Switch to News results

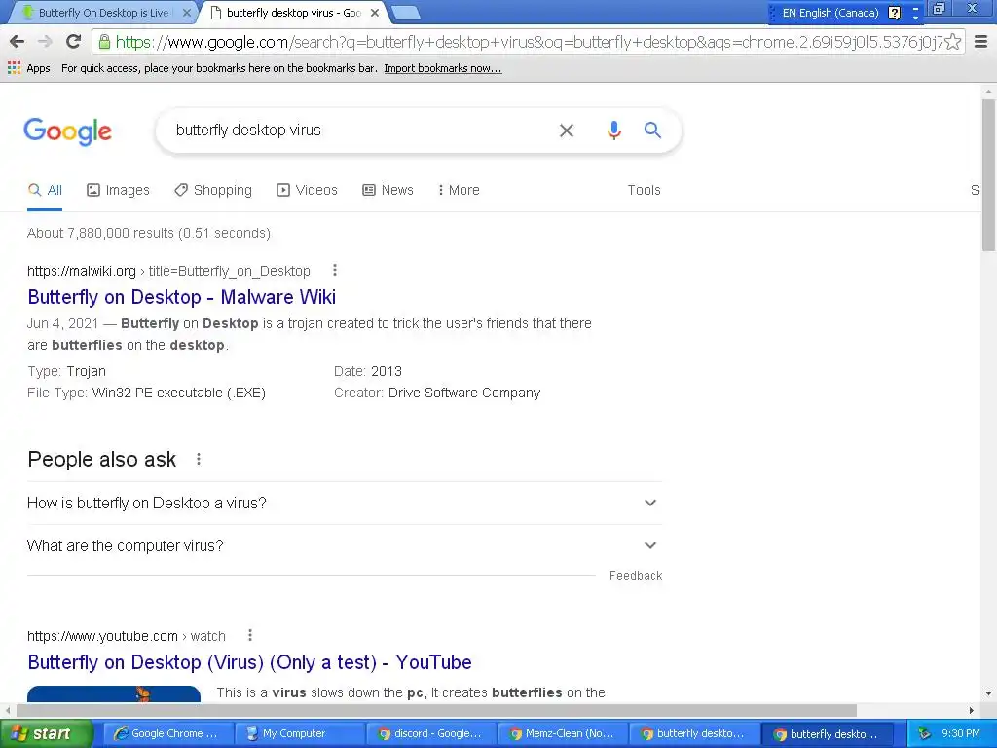click(x=388, y=190)
